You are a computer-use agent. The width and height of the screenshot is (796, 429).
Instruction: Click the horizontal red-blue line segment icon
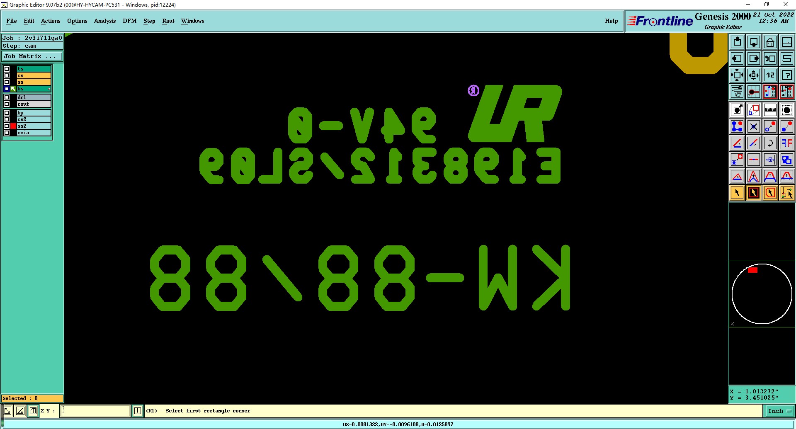pos(754,160)
